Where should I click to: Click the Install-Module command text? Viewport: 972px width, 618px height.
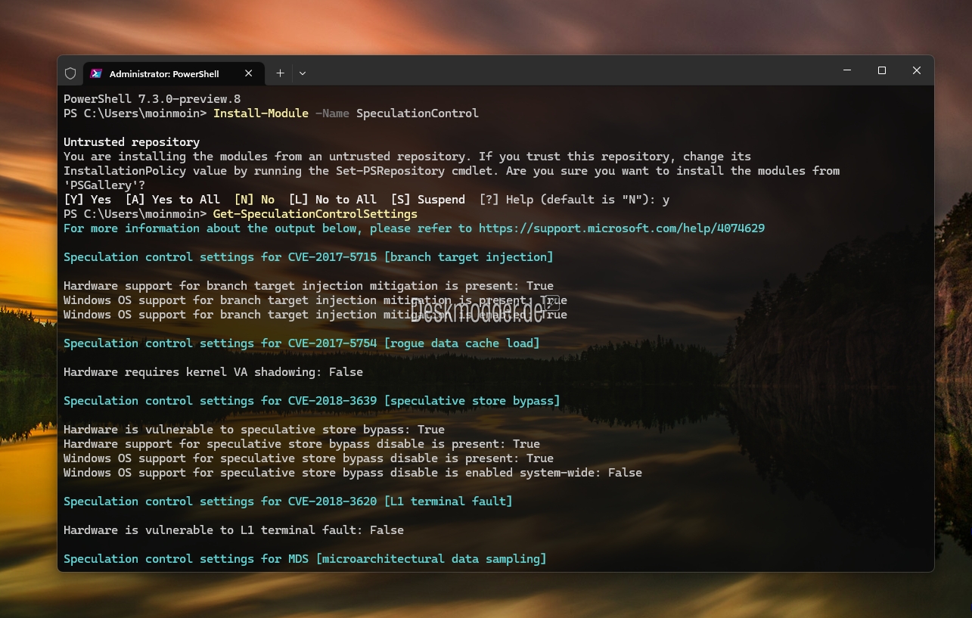[x=261, y=113]
